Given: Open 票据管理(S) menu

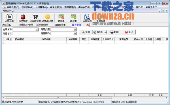Looking at the screenshot, I should point(70,7).
